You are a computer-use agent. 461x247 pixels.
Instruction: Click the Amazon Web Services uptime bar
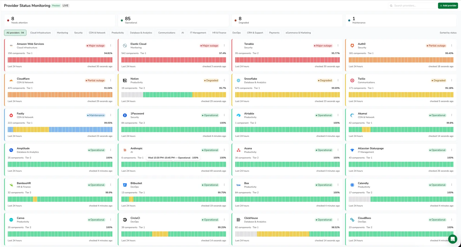click(x=60, y=60)
